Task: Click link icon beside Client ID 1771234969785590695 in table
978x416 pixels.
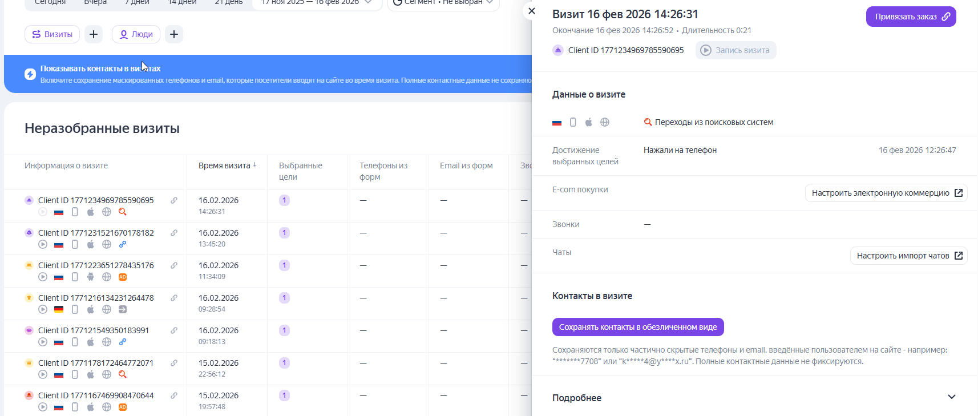Action: pos(174,200)
